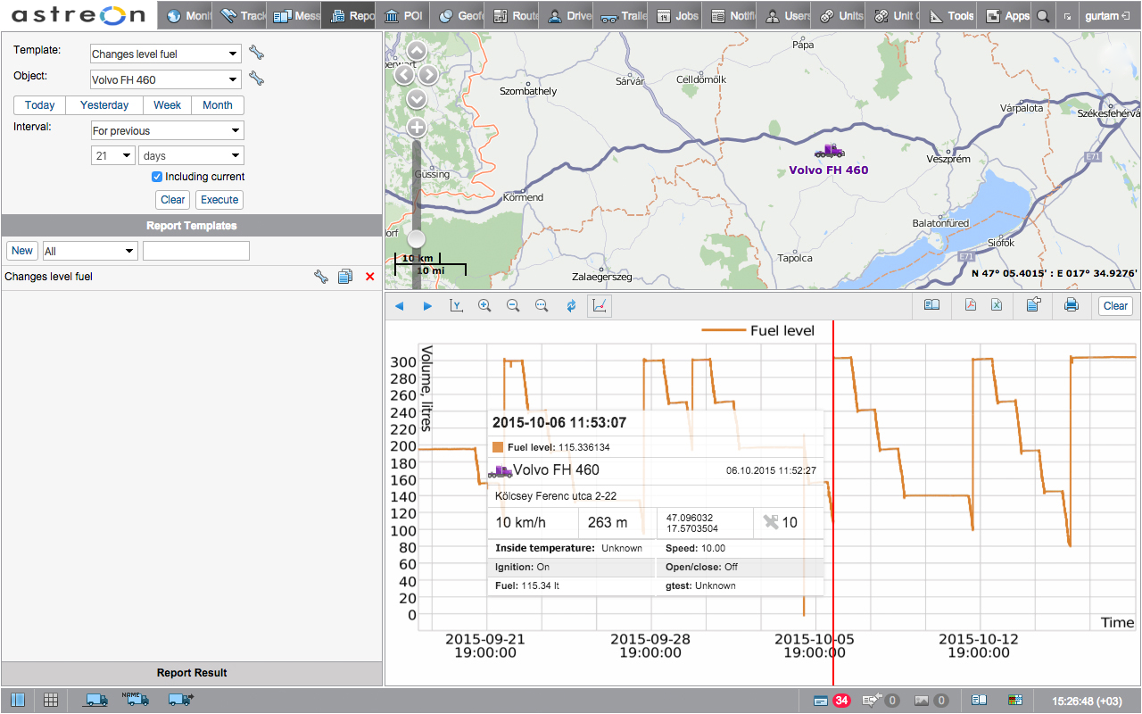Open the Tools tab
Image resolution: width=1142 pixels, height=714 pixels.
click(951, 16)
